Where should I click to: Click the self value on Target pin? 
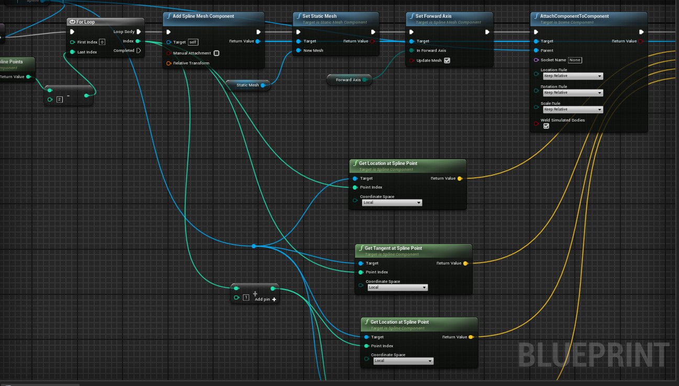click(x=193, y=42)
